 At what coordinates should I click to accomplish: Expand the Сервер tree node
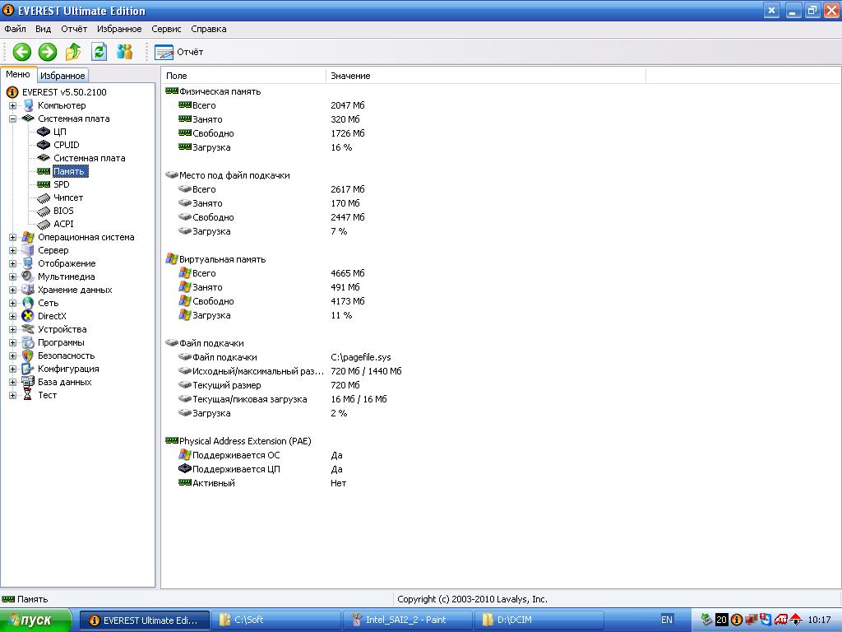pyautogui.click(x=12, y=250)
